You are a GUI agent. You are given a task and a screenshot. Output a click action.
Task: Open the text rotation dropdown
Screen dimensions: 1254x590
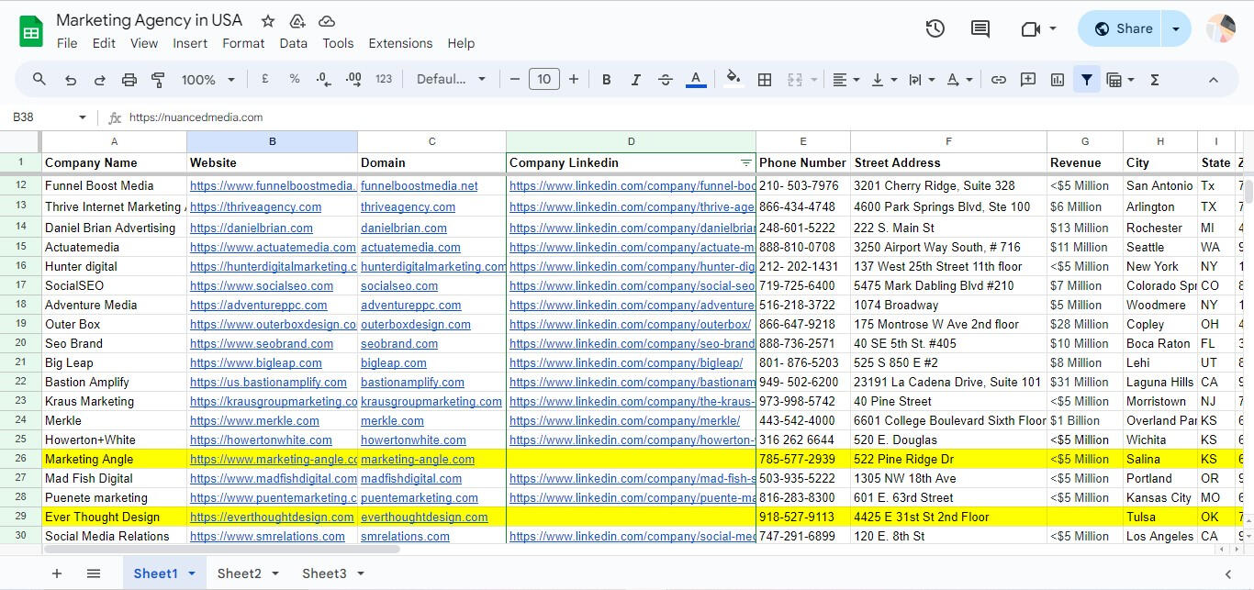tap(959, 80)
